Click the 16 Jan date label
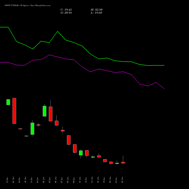 [98, 180]
